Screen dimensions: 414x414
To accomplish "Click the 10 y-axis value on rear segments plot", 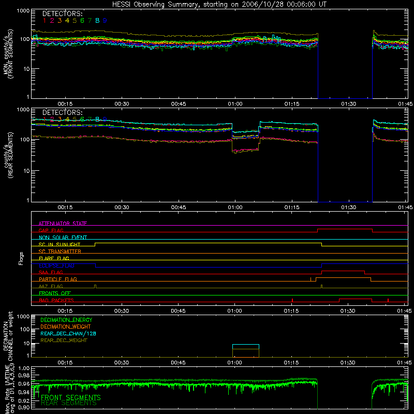I will coord(26,171).
